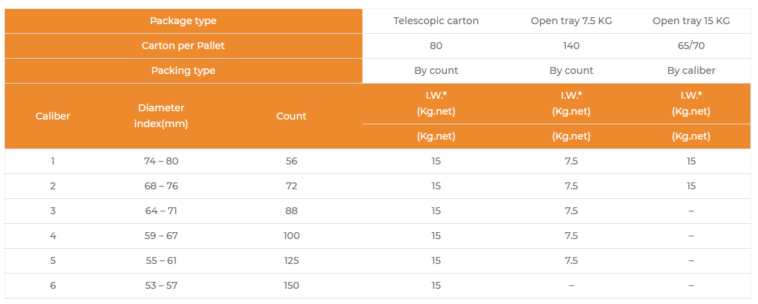Viewport: 758px width, 304px height.
Task: Select the diameter cell "74 – 80"
Action: (161, 161)
